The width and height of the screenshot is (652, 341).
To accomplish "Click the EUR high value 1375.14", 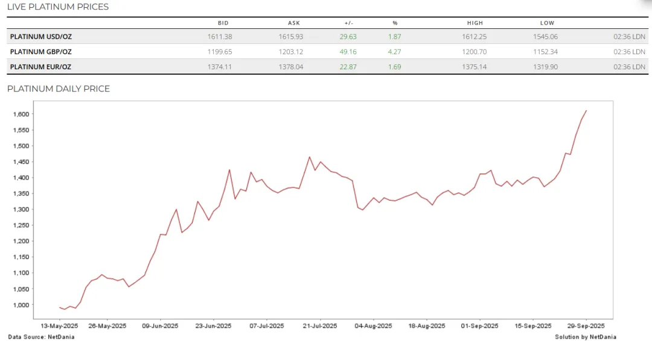I will point(474,67).
